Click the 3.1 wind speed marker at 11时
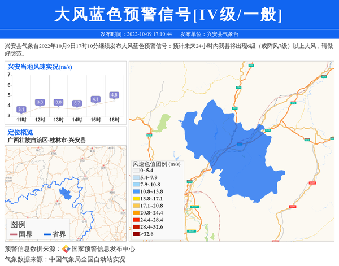Viewport: 339px width, 266px height. 21,109
